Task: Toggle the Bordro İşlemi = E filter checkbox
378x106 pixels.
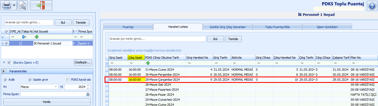Action: 9,62
